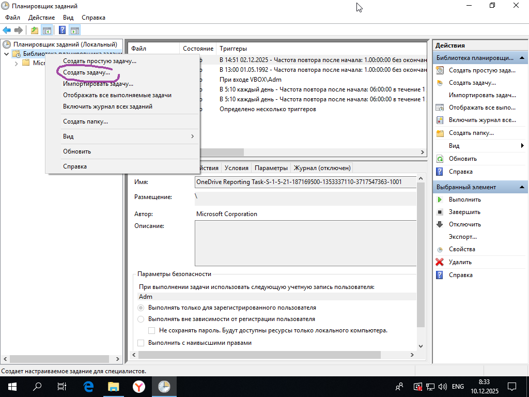Screen dimensions: 529x397
Task: Choose 'Создать простую задачу...' from context menu
Action: (x=122, y=61)
